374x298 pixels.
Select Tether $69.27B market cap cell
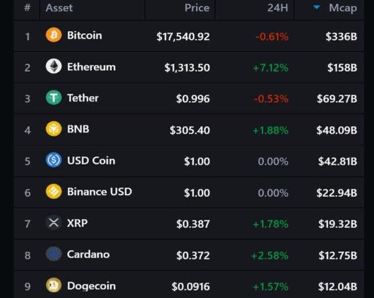[x=337, y=99]
